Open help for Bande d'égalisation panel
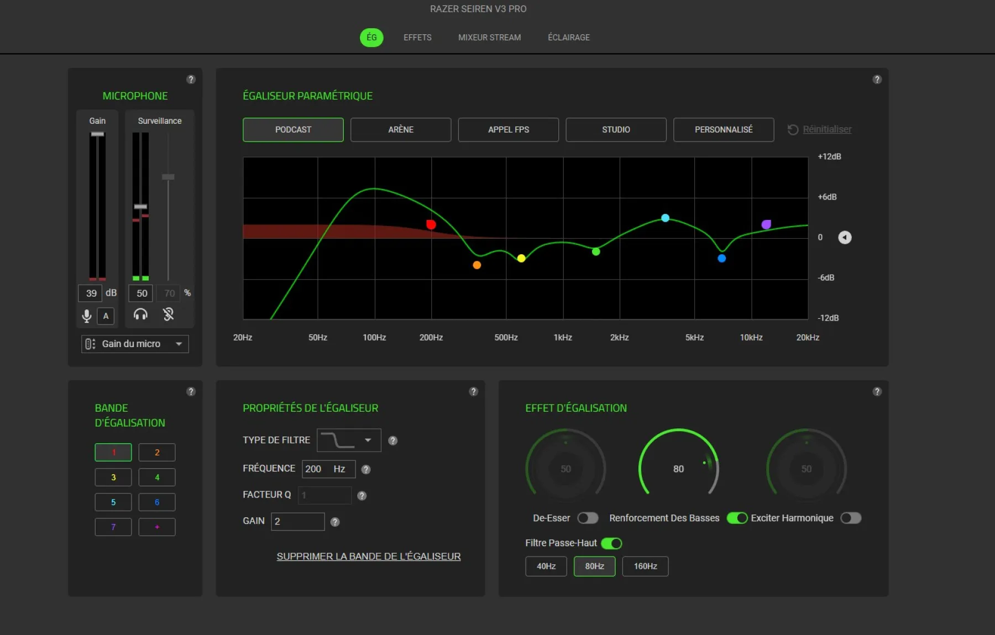The image size is (995, 635). point(191,391)
